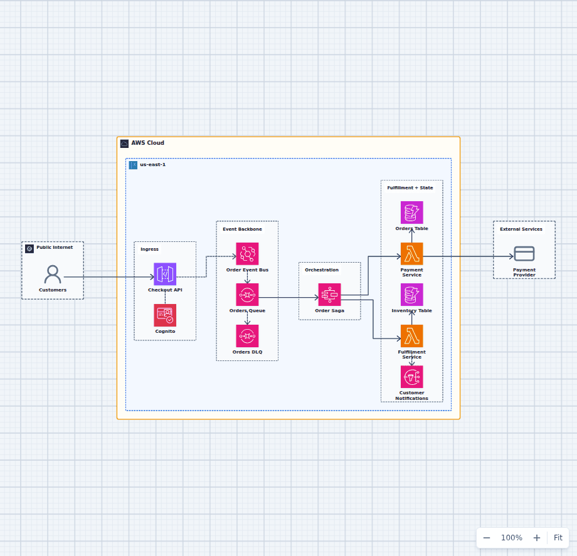Zoom out with the minus button
This screenshot has height=556, width=577.
tap(487, 538)
